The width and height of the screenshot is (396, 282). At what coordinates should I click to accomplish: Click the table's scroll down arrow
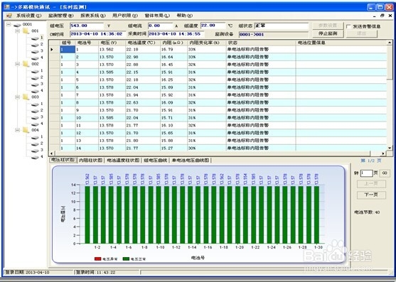pyautogui.click(x=390, y=148)
